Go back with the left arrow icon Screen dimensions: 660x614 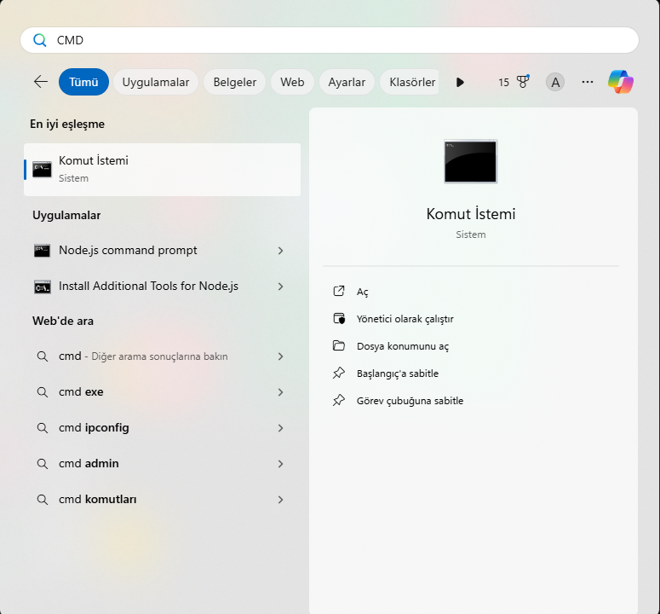pyautogui.click(x=41, y=82)
